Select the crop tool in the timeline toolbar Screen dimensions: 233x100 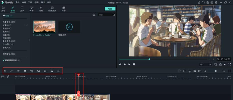[32, 71]
